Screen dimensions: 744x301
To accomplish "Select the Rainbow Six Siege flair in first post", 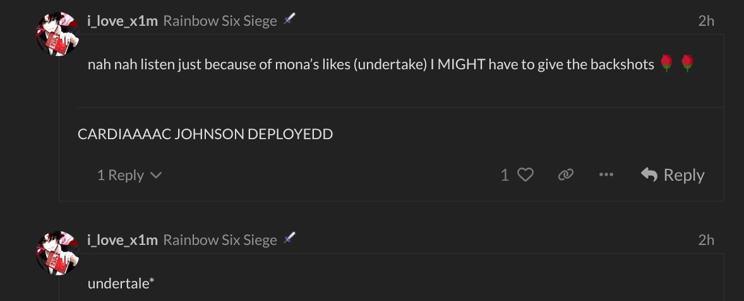I will 220,21.
